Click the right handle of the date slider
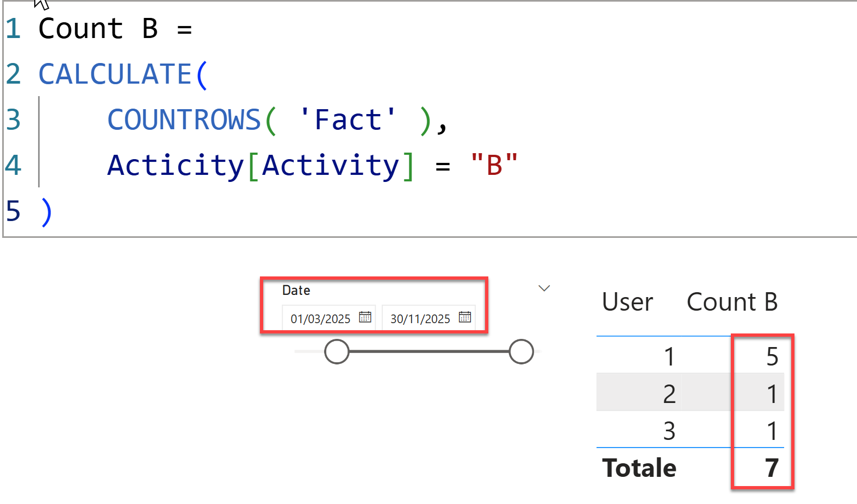This screenshot has width=857, height=504. click(x=521, y=351)
